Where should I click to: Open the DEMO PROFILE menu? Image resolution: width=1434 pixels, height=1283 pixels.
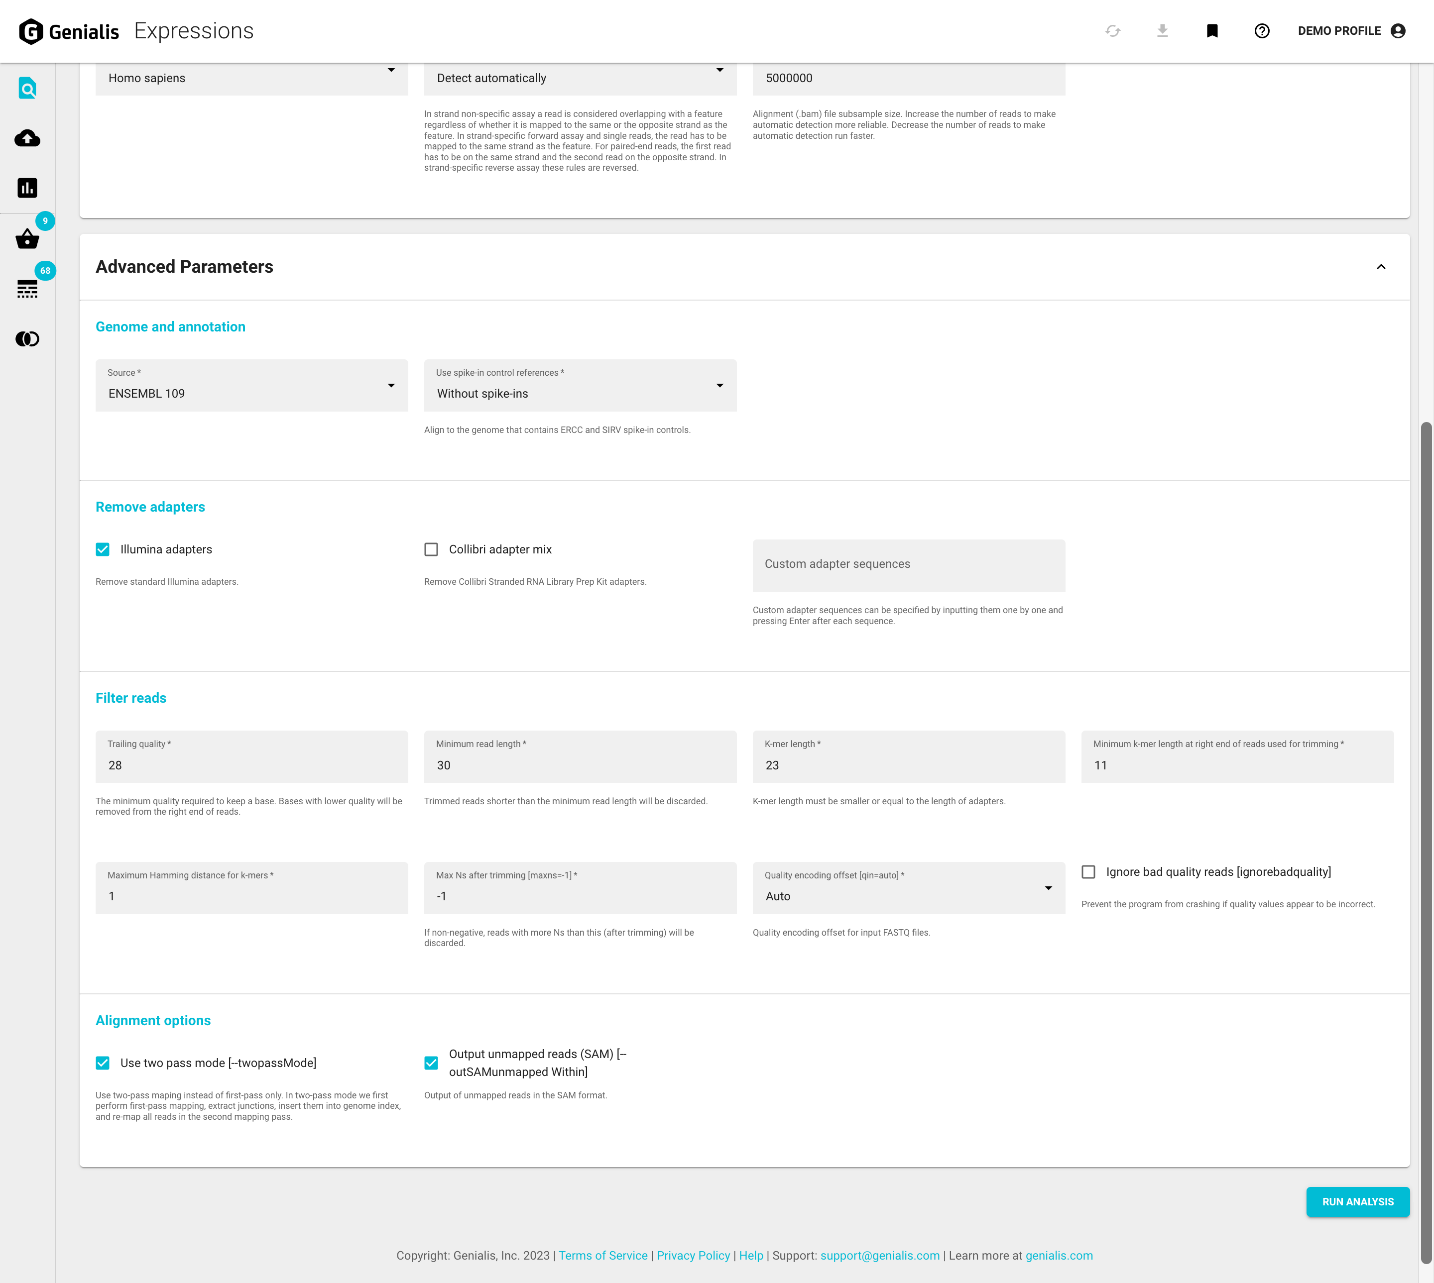click(x=1351, y=31)
